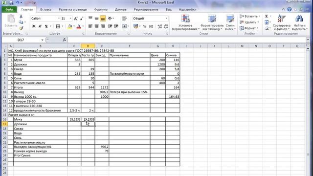
Task: Click the cell borders icon
Action: (x=58, y=26)
